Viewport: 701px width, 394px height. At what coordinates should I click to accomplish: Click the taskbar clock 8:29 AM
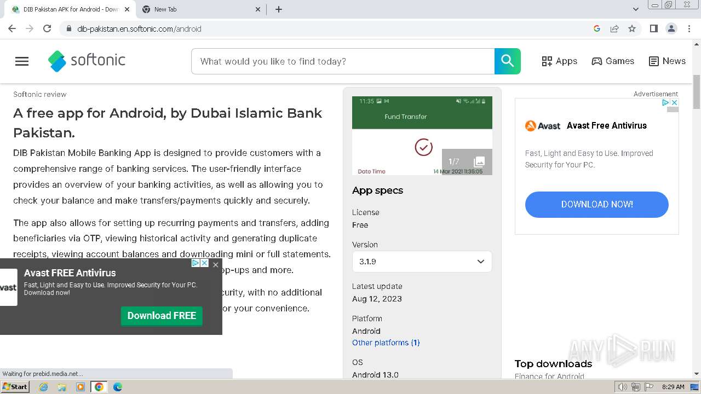[x=673, y=387]
